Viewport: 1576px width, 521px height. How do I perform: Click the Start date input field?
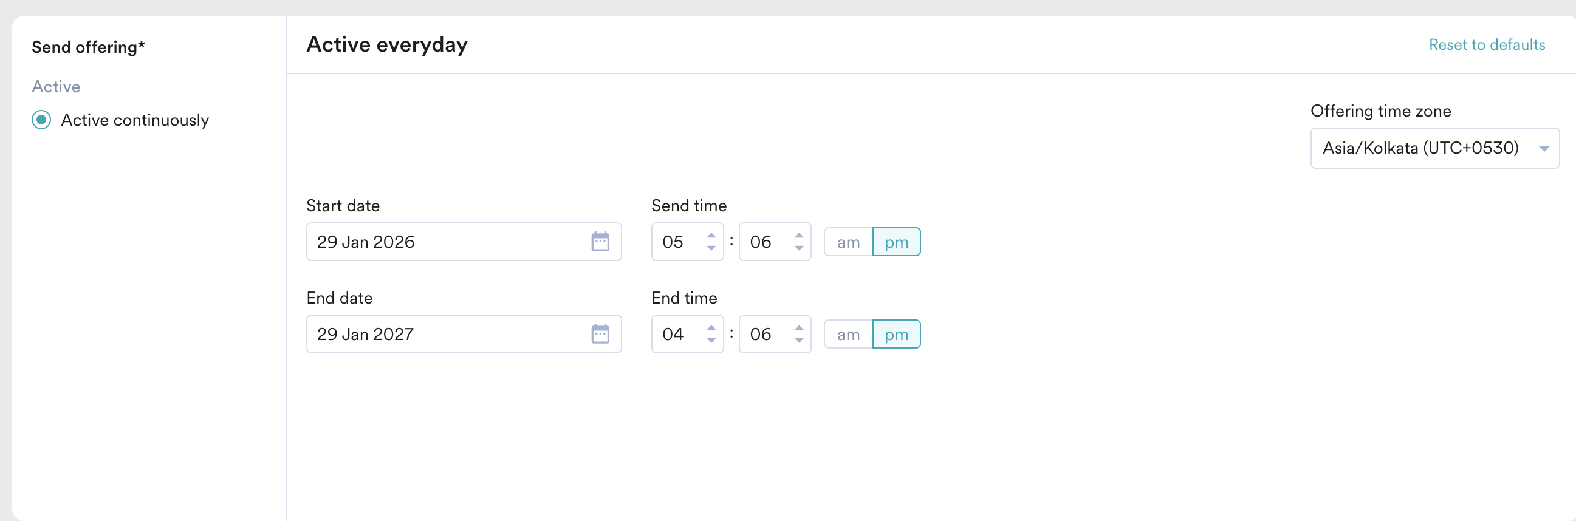coord(447,242)
